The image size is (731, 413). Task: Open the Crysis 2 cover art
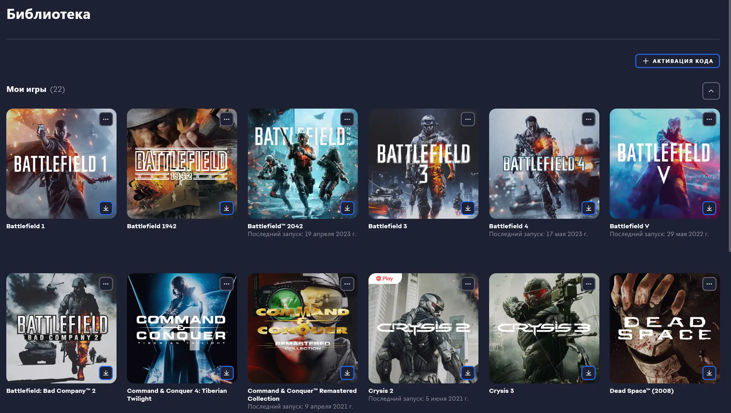tap(423, 328)
